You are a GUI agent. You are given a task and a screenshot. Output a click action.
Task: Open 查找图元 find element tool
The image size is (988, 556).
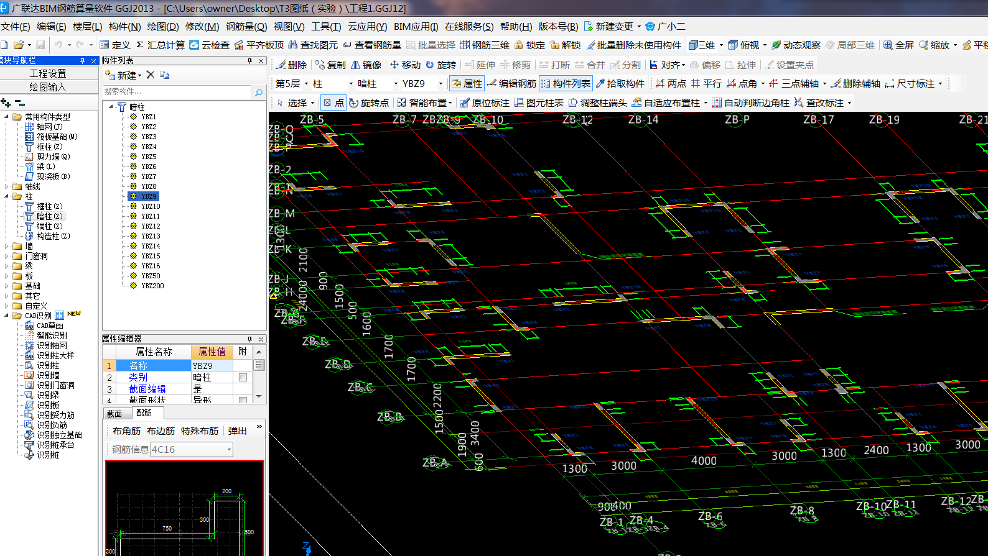point(313,45)
